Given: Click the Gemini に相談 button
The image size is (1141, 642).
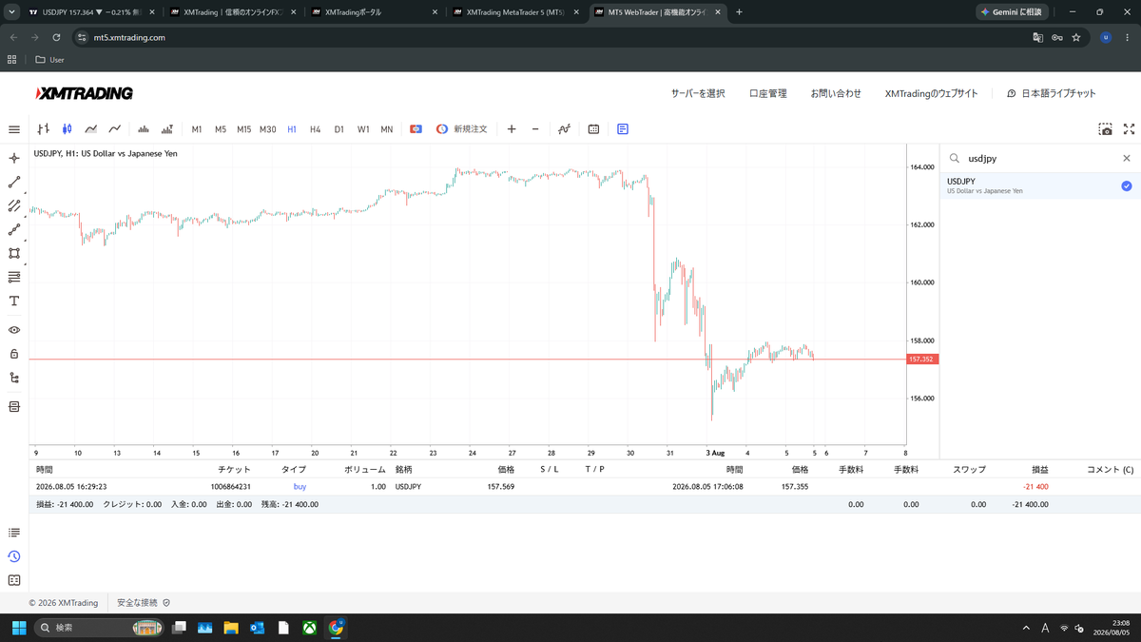Looking at the screenshot, I should 1011,12.
